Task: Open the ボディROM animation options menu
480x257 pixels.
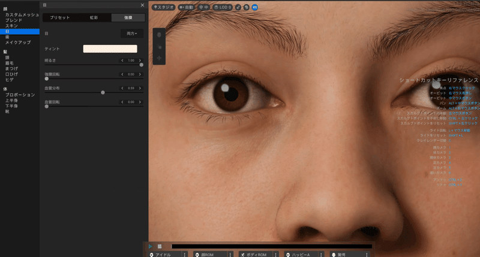Action: click(276, 255)
